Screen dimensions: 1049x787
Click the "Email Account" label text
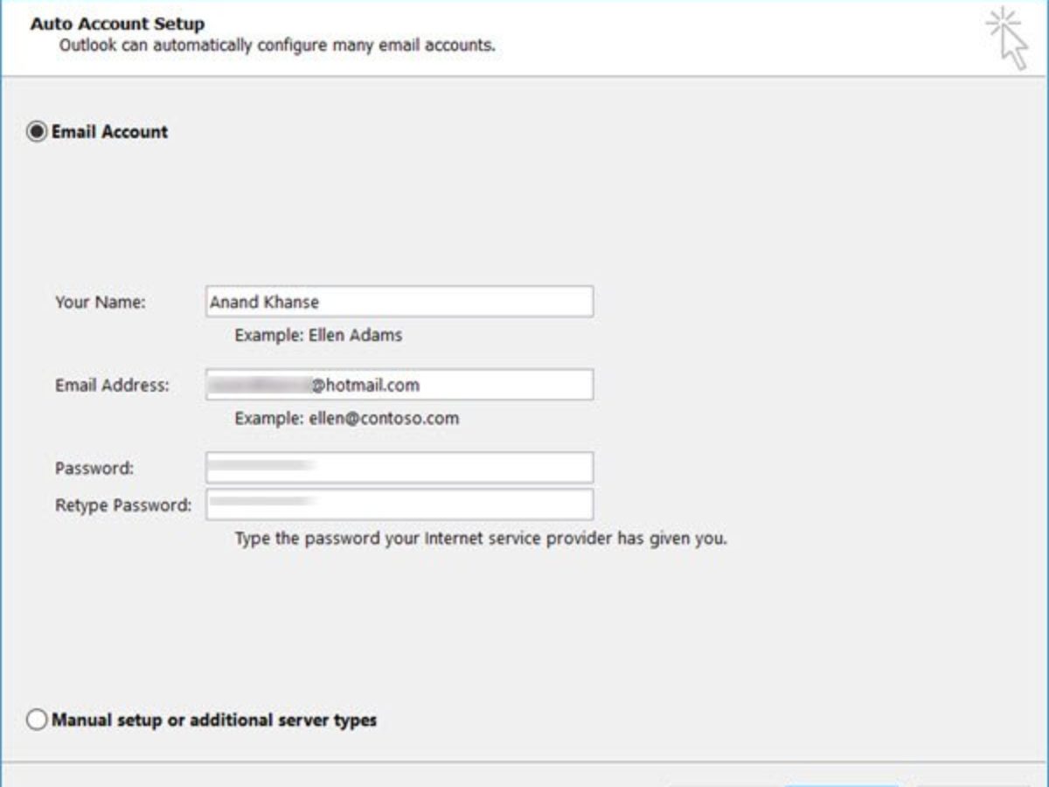click(109, 132)
